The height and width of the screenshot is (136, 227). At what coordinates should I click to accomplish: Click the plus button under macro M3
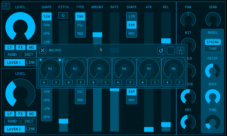(x=94, y=82)
